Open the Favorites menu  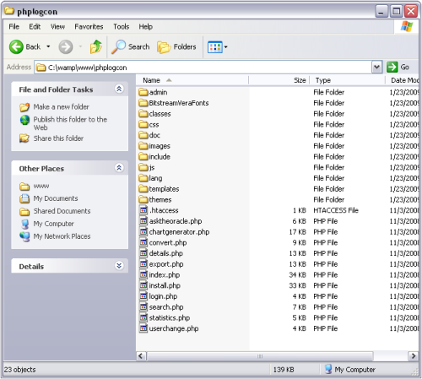89,27
